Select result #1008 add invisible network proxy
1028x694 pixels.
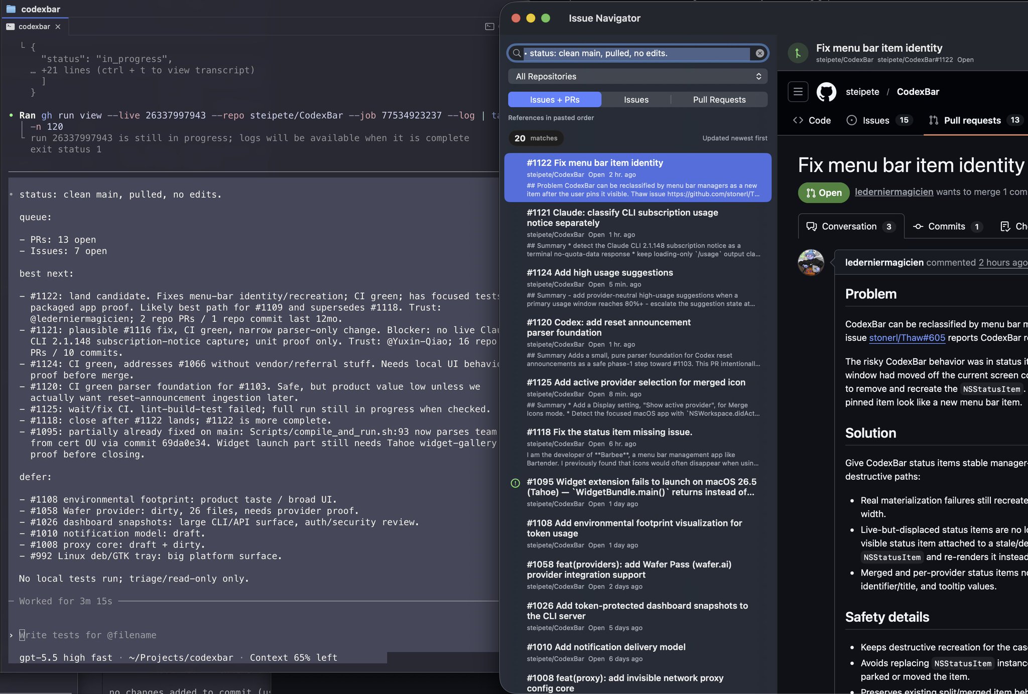pyautogui.click(x=637, y=682)
